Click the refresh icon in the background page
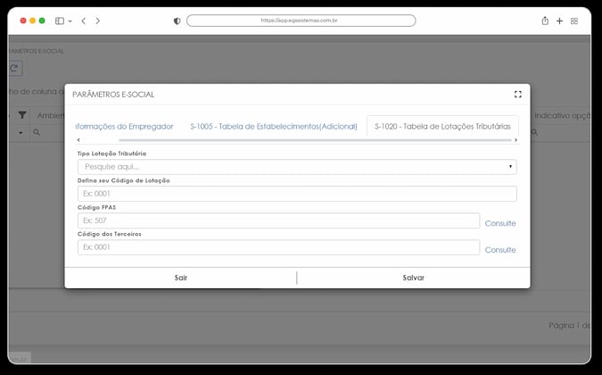 (x=14, y=69)
